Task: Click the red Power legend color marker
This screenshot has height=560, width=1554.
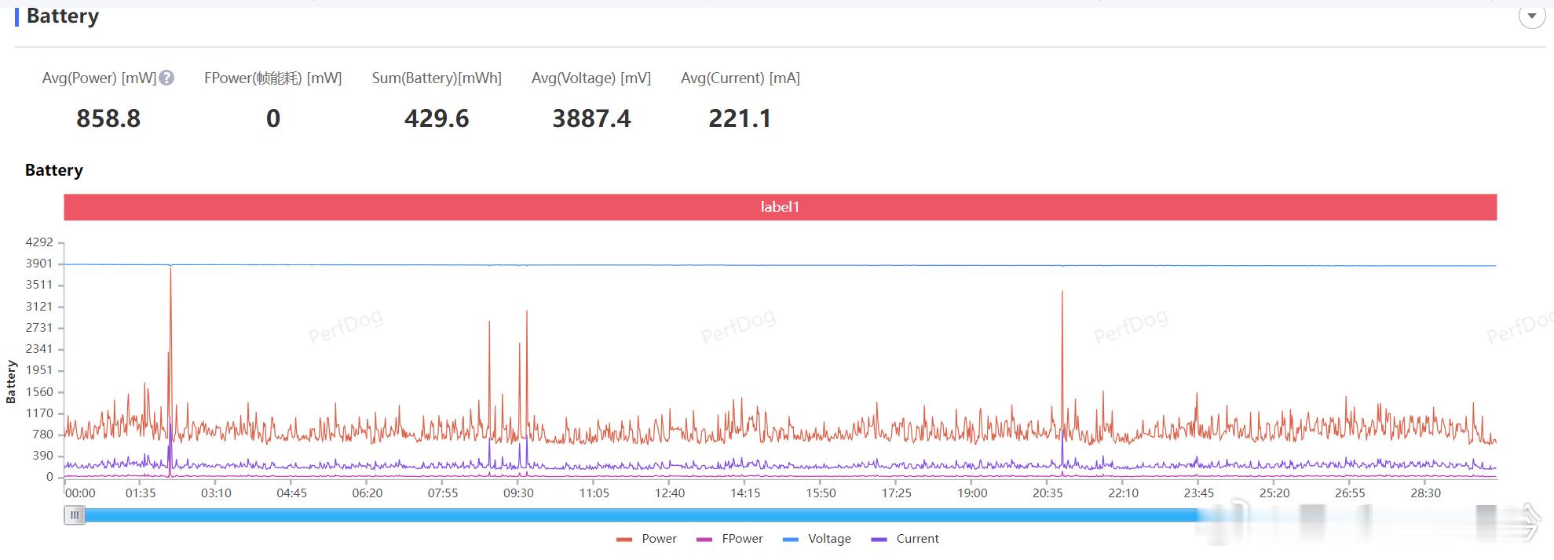Action: click(x=624, y=540)
